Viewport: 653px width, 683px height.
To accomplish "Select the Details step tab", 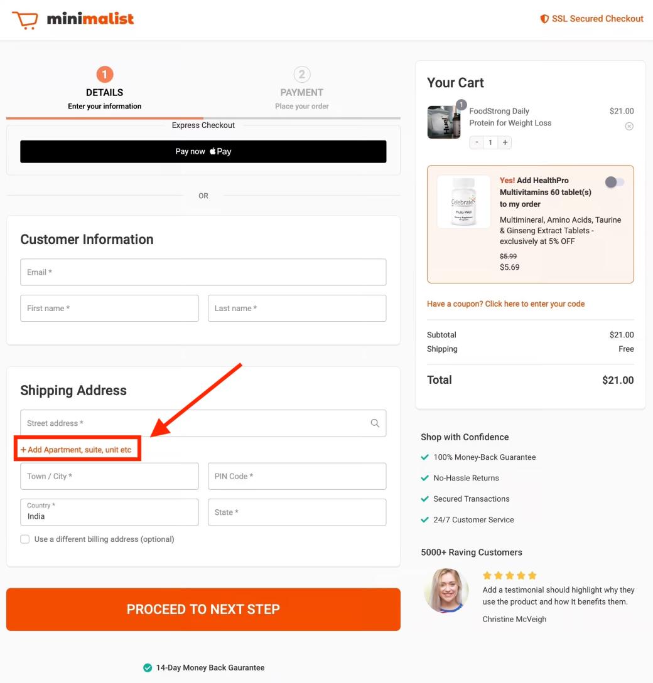I will [x=104, y=92].
